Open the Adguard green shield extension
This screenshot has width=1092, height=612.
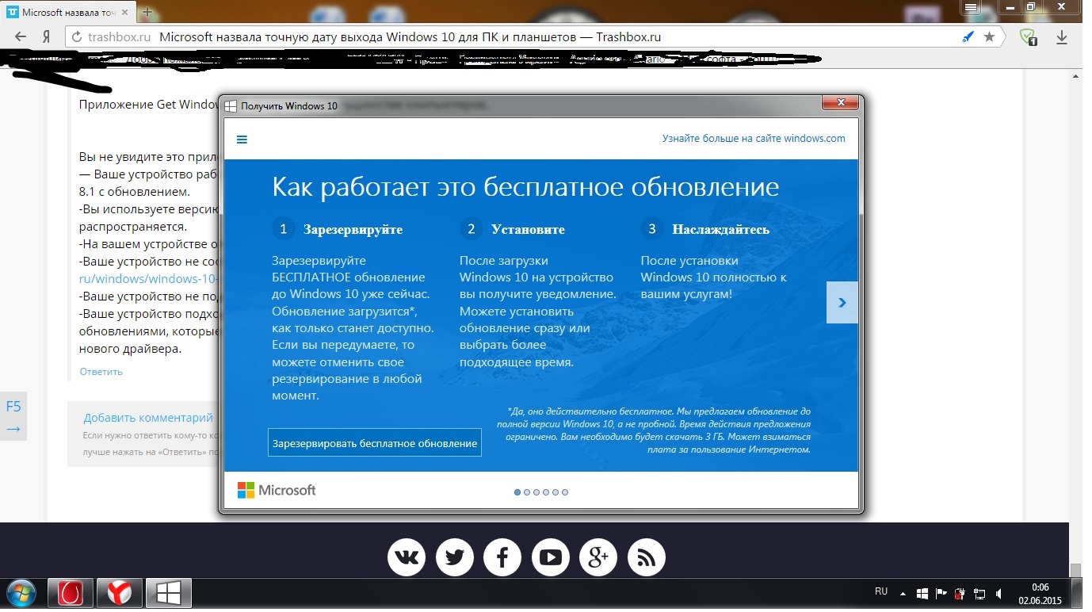tap(1028, 36)
